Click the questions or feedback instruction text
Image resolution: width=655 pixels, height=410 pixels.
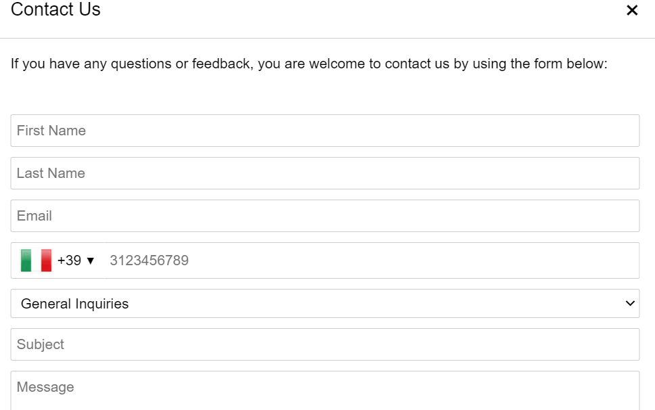pyautogui.click(x=309, y=64)
